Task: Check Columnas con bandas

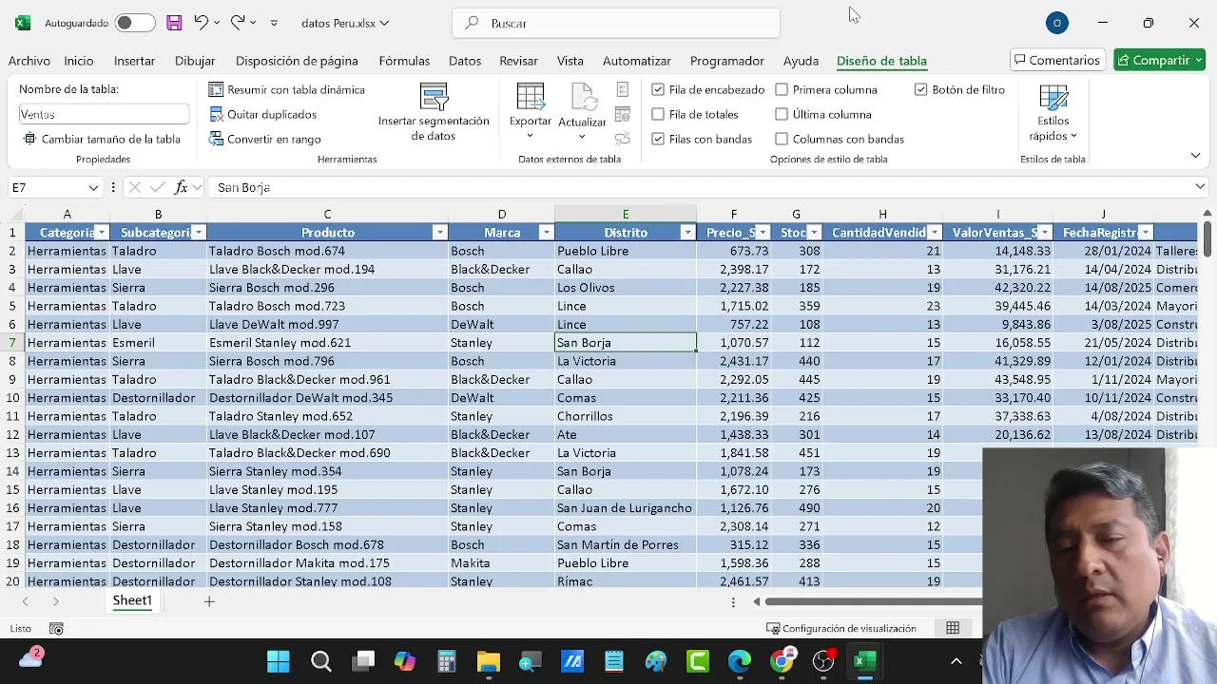Action: coord(782,139)
